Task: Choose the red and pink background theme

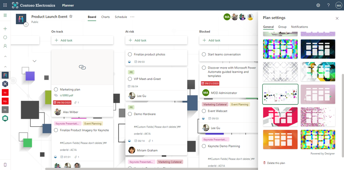Action: point(280,117)
